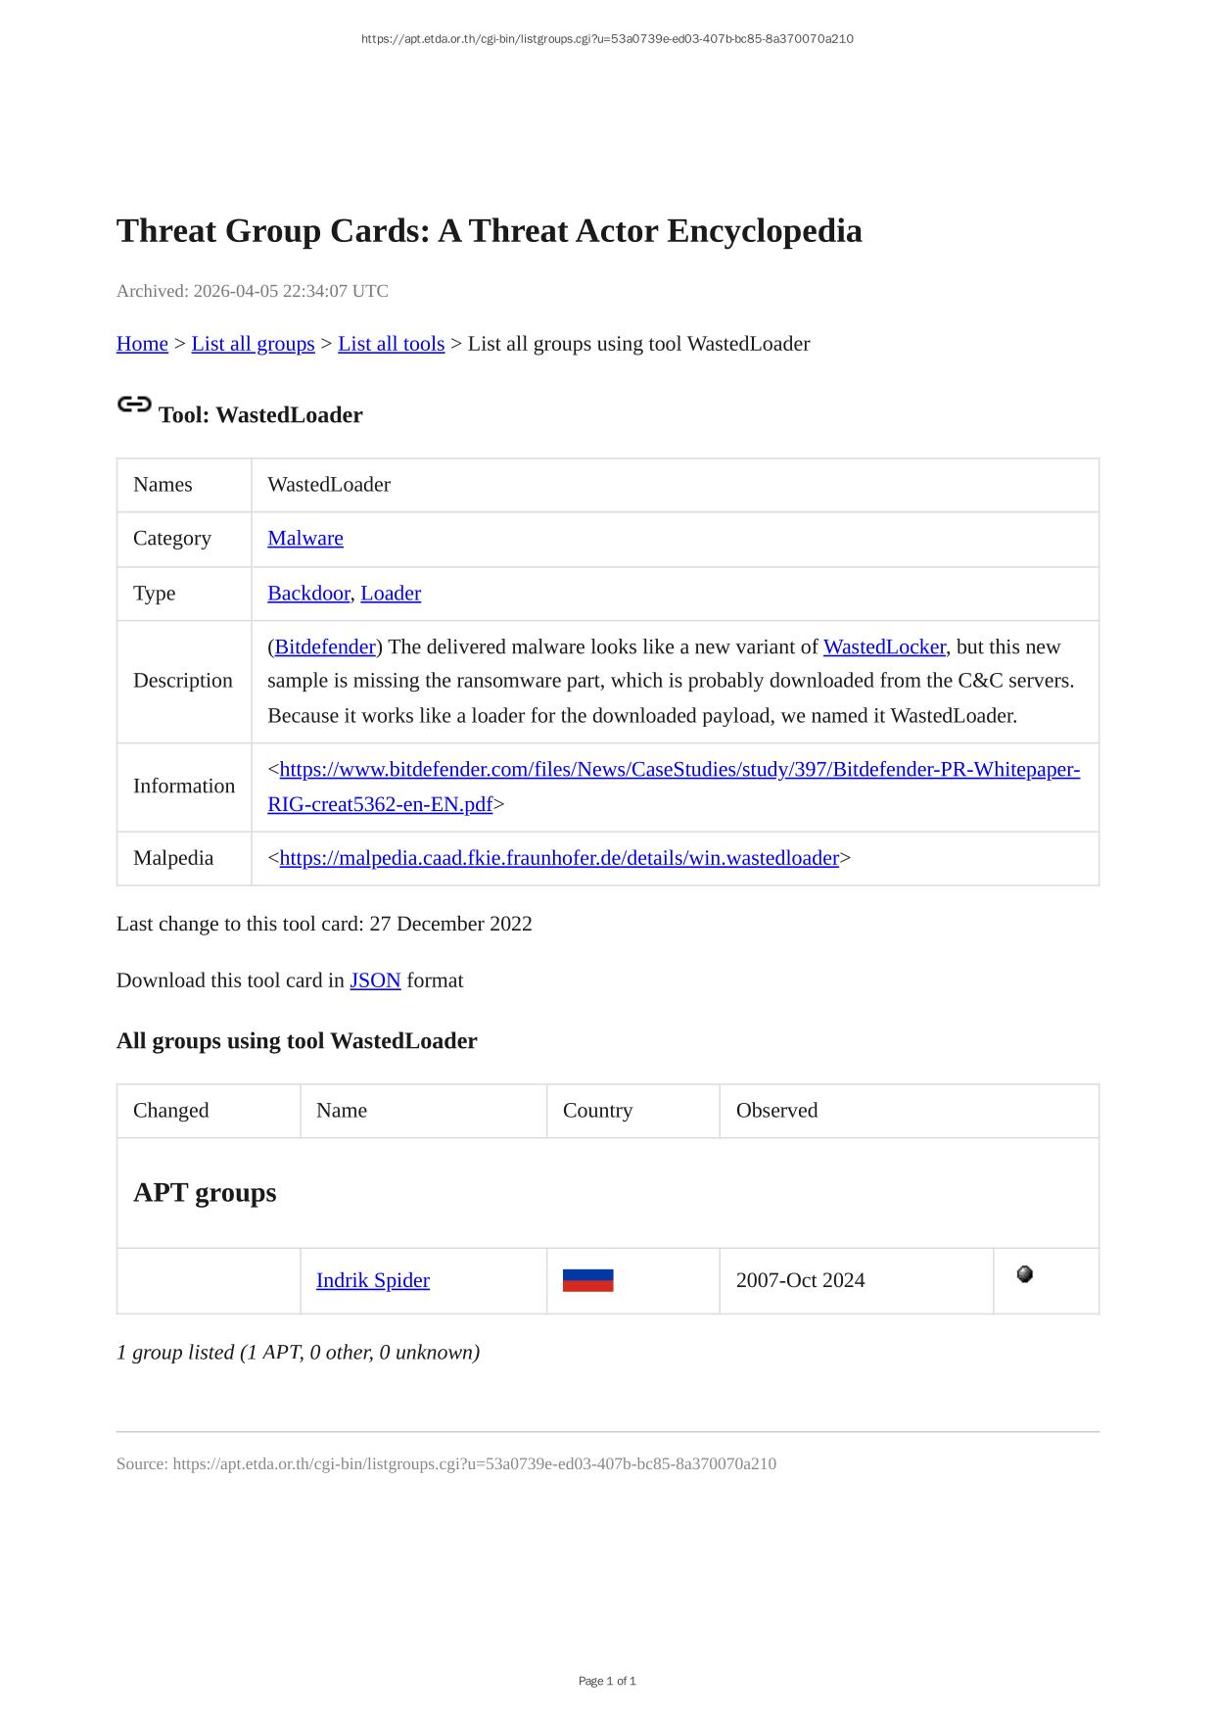Viewport: 1216px width, 1720px height.
Task: Click the Country column header
Action: 597,1111
